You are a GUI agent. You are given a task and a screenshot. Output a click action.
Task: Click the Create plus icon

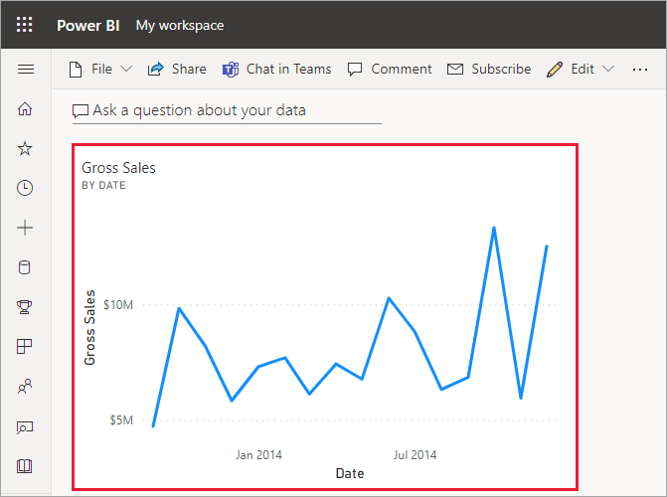(26, 228)
